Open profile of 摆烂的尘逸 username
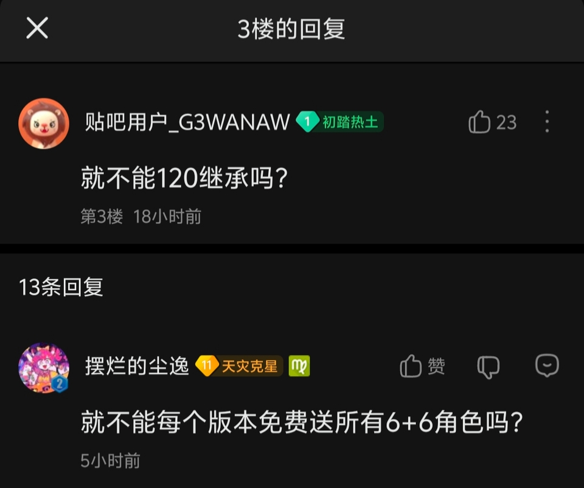 coord(137,366)
